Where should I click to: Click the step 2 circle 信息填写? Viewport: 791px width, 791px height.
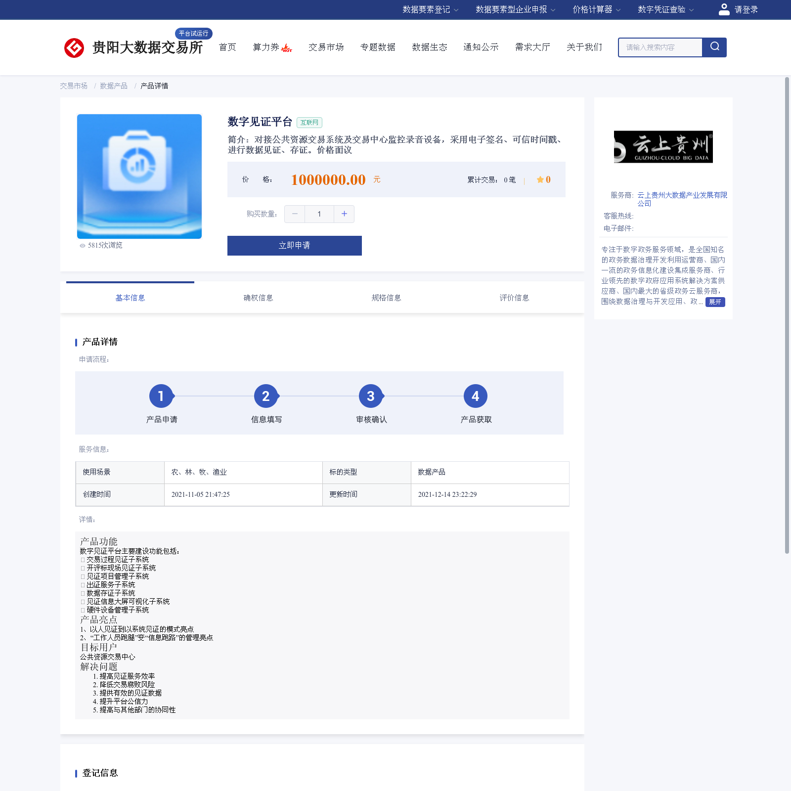(266, 396)
